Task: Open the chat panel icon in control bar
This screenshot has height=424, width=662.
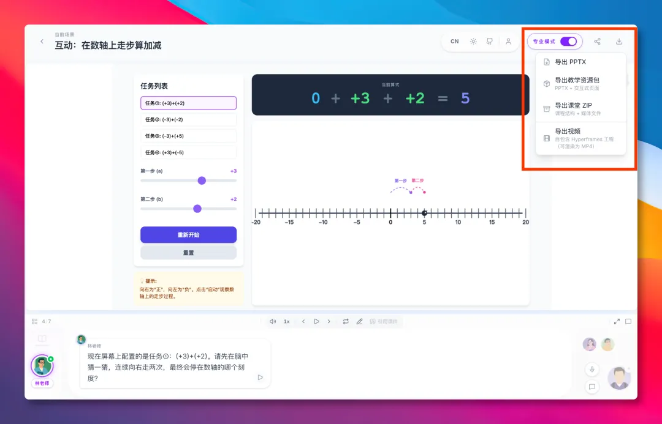Action: point(628,321)
